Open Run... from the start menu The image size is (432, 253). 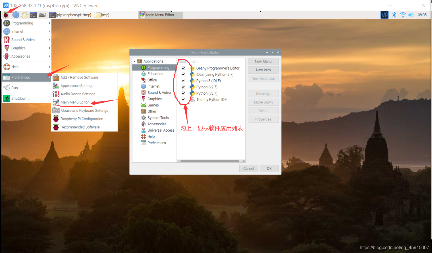(x=27, y=88)
